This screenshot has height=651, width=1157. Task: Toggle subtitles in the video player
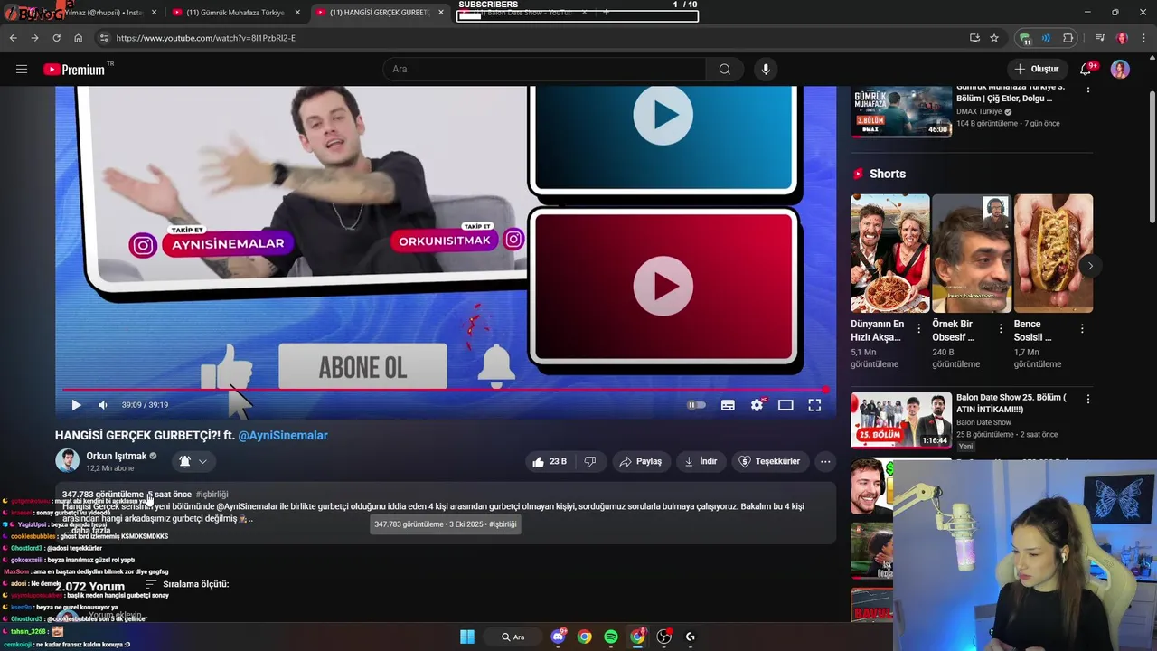(728, 405)
